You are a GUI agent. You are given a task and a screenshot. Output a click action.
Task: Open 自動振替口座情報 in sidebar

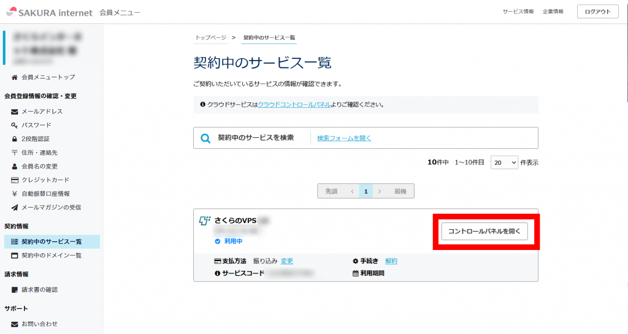(x=45, y=194)
